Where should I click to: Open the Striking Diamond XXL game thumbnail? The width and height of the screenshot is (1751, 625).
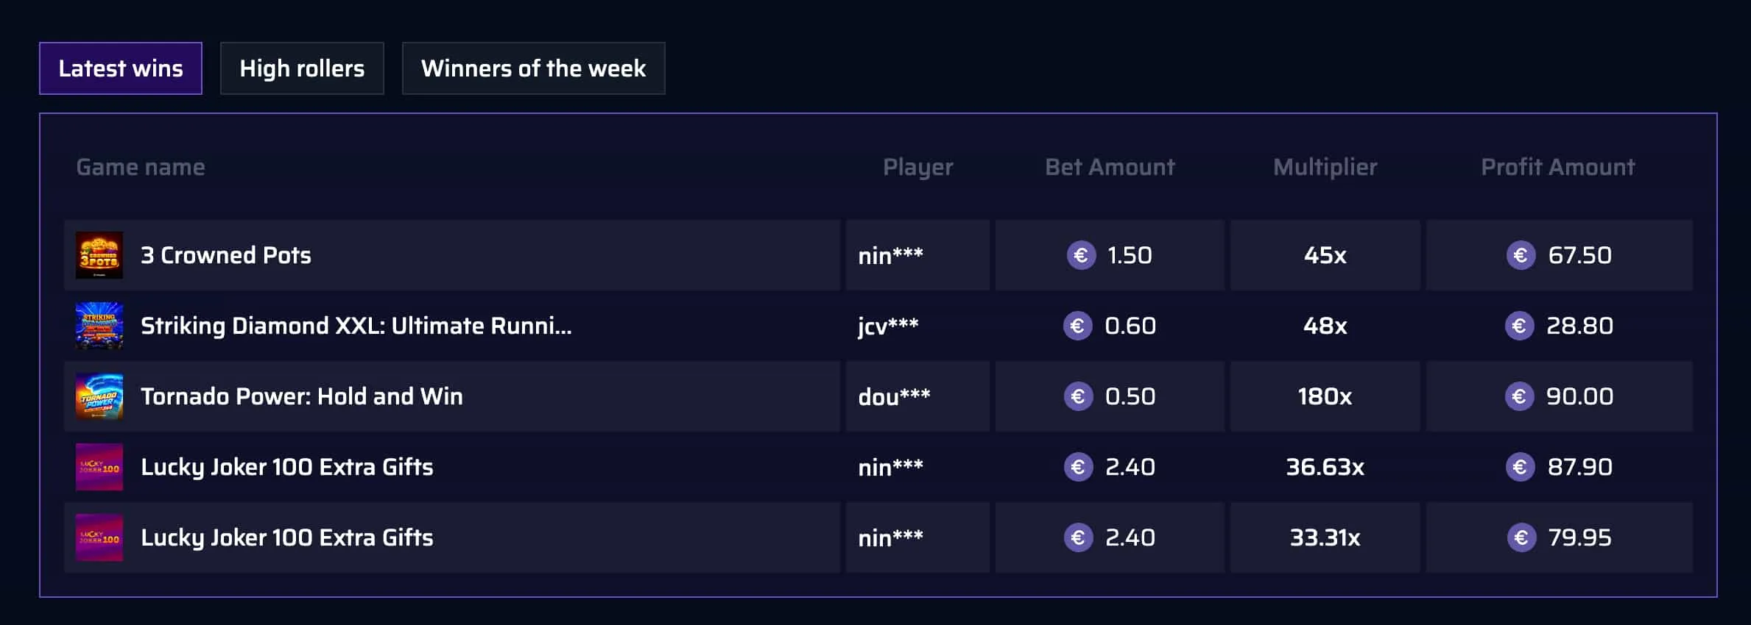99,326
